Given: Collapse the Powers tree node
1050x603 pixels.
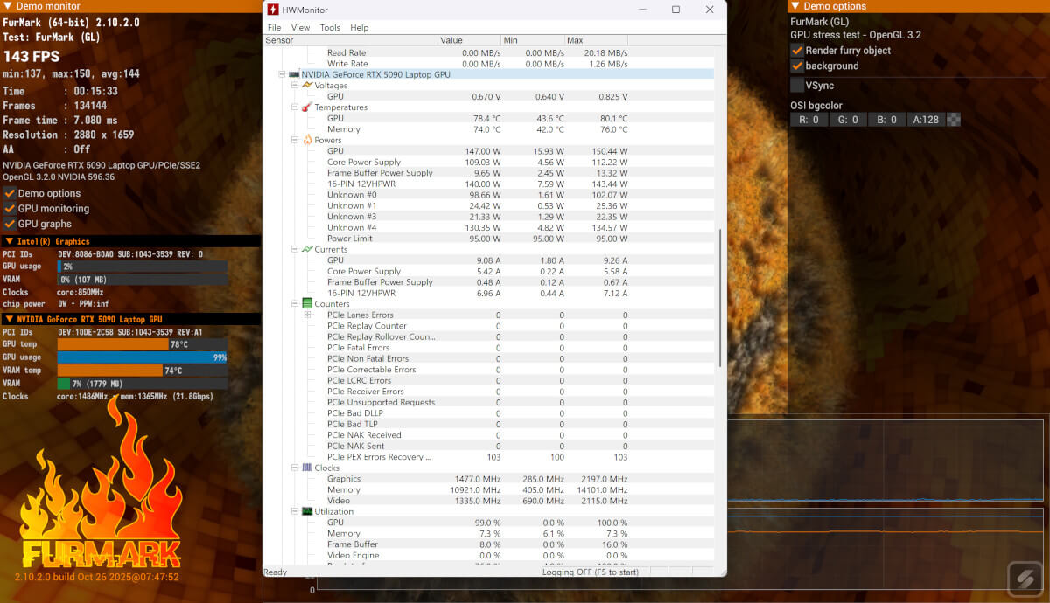Looking at the screenshot, I should tap(295, 140).
